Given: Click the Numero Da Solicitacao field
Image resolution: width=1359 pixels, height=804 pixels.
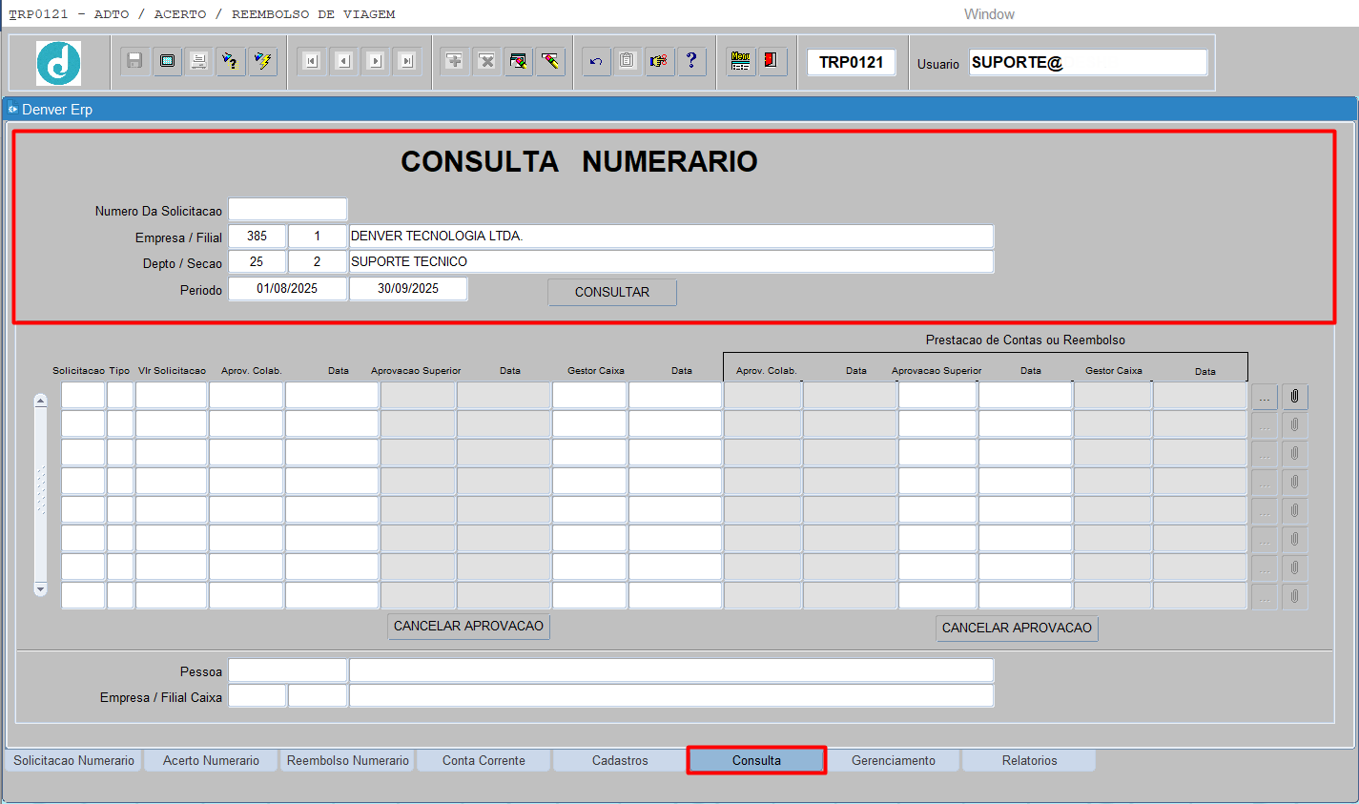Looking at the screenshot, I should coord(287,210).
